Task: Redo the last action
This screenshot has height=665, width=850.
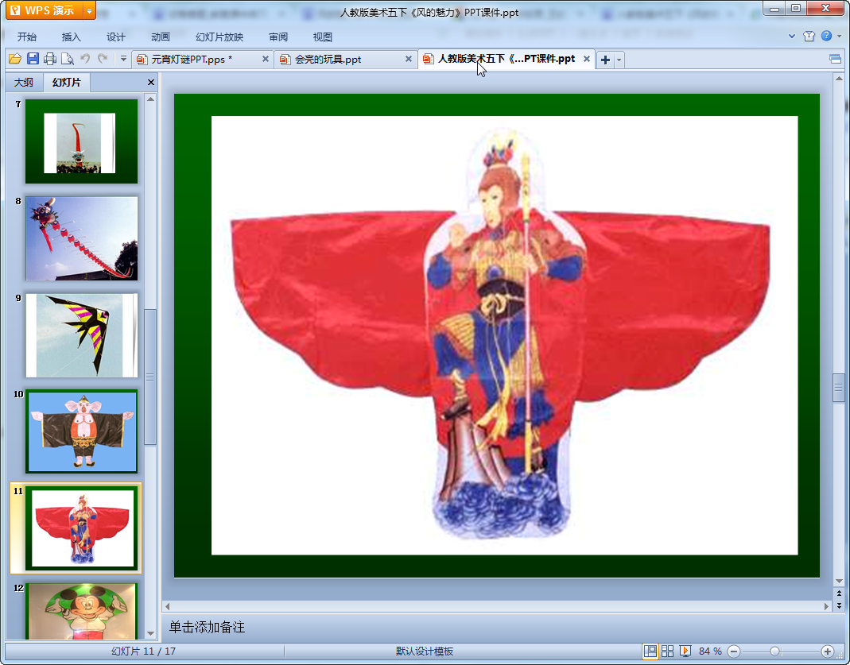Action: (x=103, y=59)
